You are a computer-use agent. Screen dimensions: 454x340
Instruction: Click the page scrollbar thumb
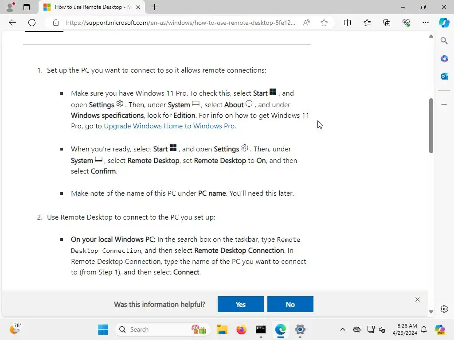click(431, 125)
